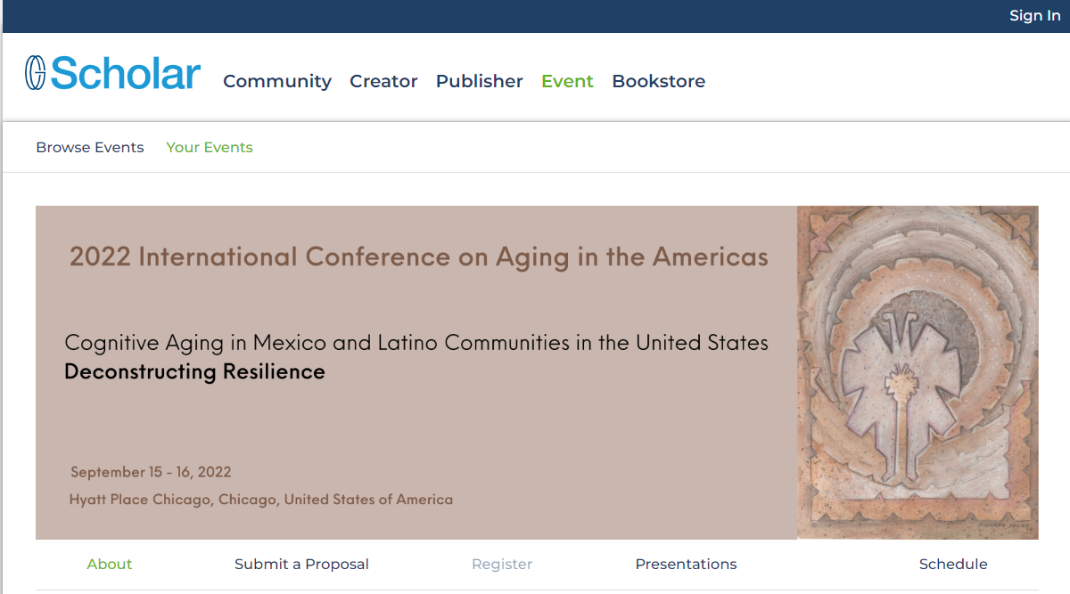Image resolution: width=1070 pixels, height=594 pixels.
Task: Click the Register tab
Action: [x=502, y=565]
